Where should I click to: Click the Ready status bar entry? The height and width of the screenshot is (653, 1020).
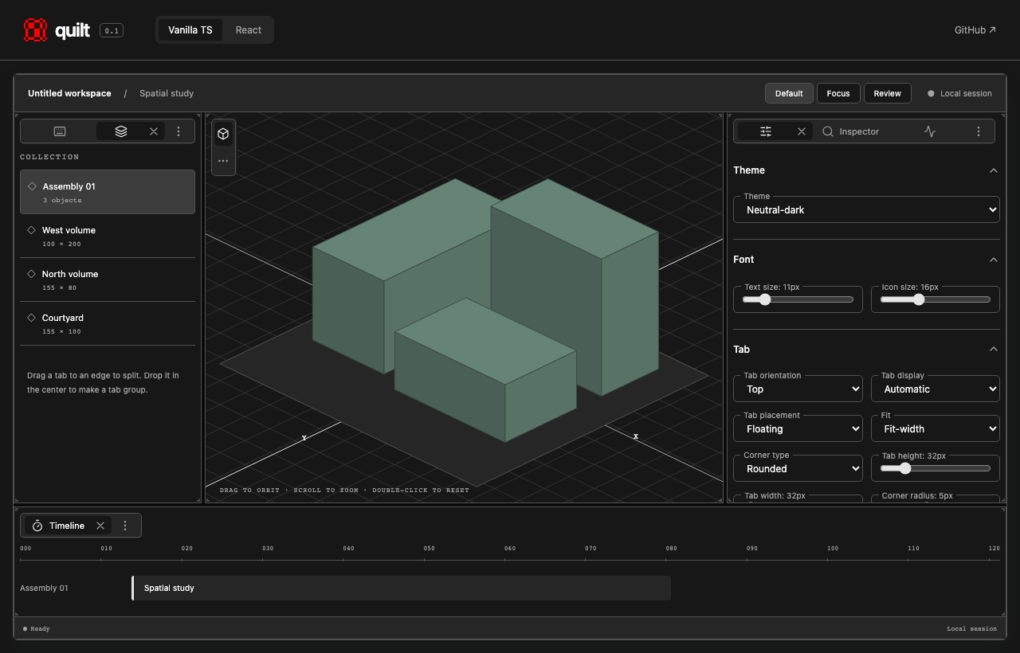(x=36, y=628)
